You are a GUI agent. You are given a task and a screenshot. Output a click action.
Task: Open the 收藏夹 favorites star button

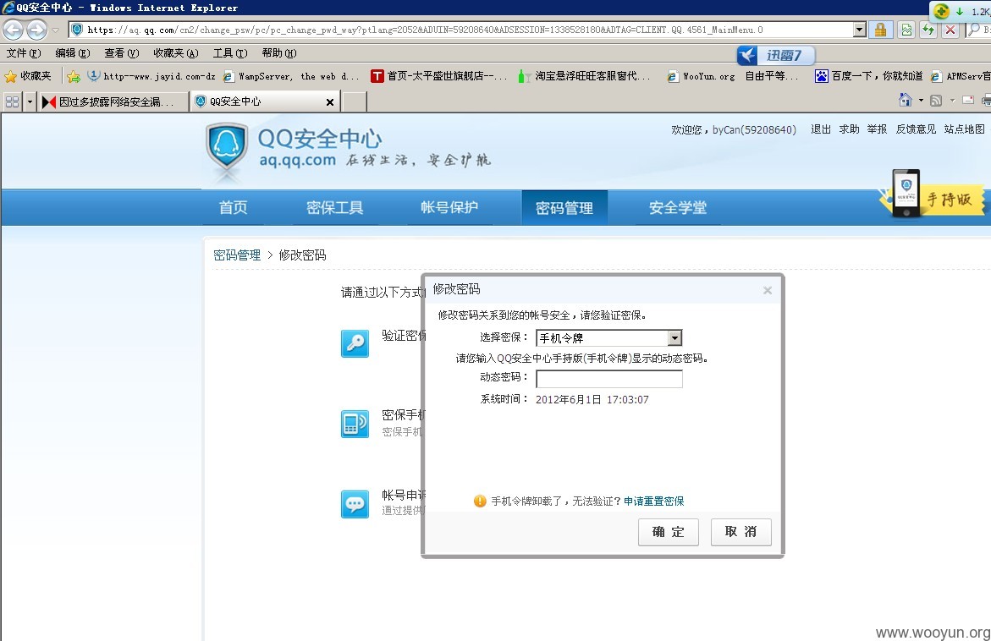coord(28,76)
